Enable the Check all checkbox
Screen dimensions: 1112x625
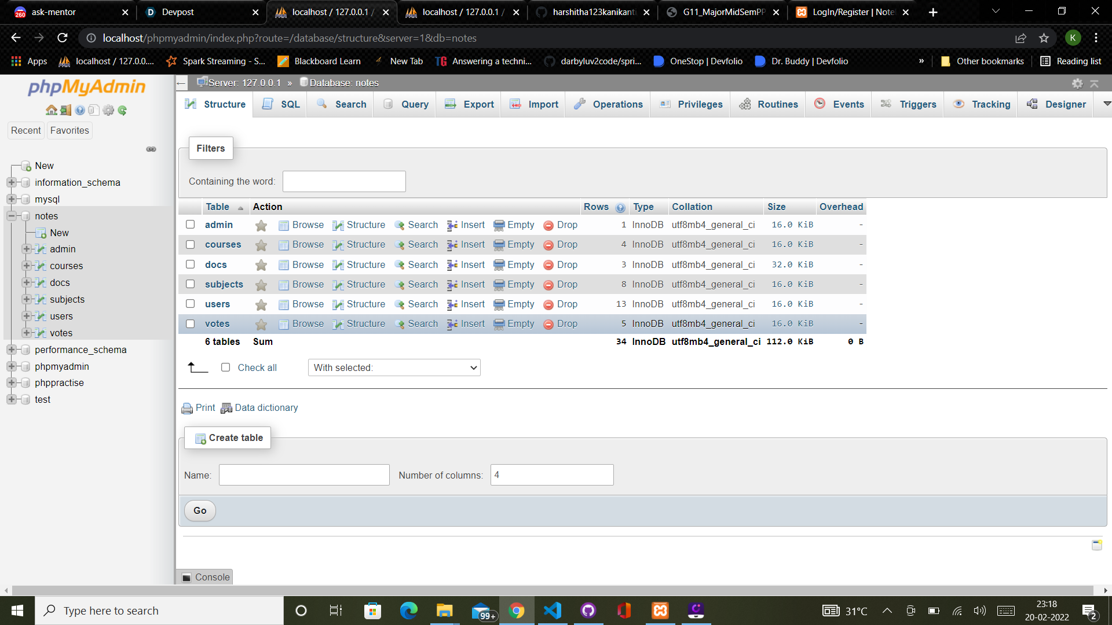click(x=226, y=367)
